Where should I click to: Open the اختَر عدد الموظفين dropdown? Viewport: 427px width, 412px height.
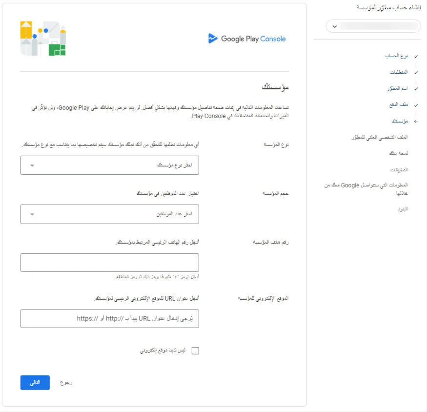110,214
